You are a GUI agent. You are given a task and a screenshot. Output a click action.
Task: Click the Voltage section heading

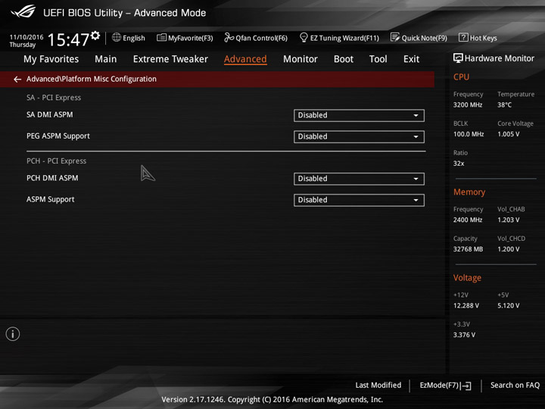467,278
